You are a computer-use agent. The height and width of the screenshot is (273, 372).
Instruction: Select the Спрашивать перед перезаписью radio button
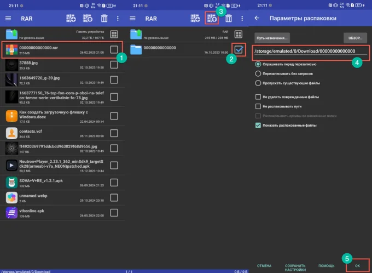click(258, 64)
